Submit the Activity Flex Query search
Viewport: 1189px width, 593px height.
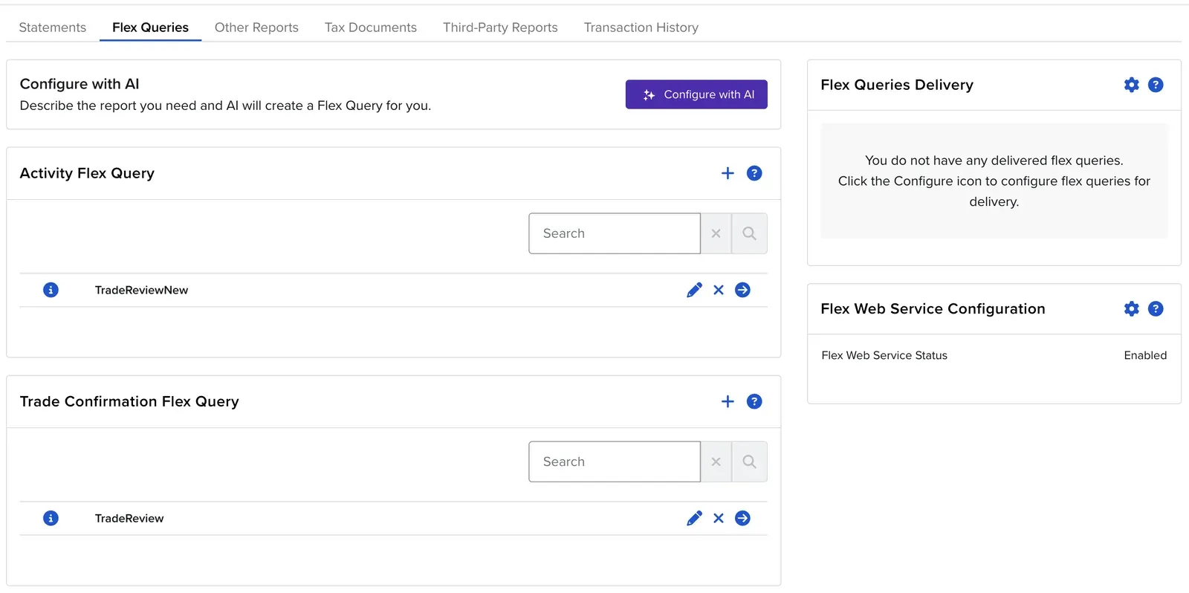749,233
